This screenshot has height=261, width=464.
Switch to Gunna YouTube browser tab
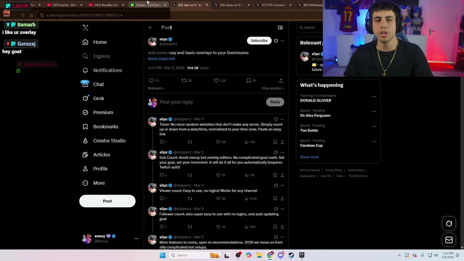(x=65, y=5)
